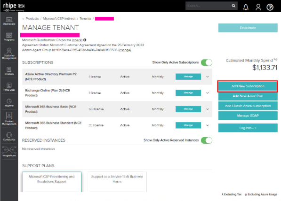Go to Products breadcrumb
The width and height of the screenshot is (281, 201).
(x=32, y=19)
